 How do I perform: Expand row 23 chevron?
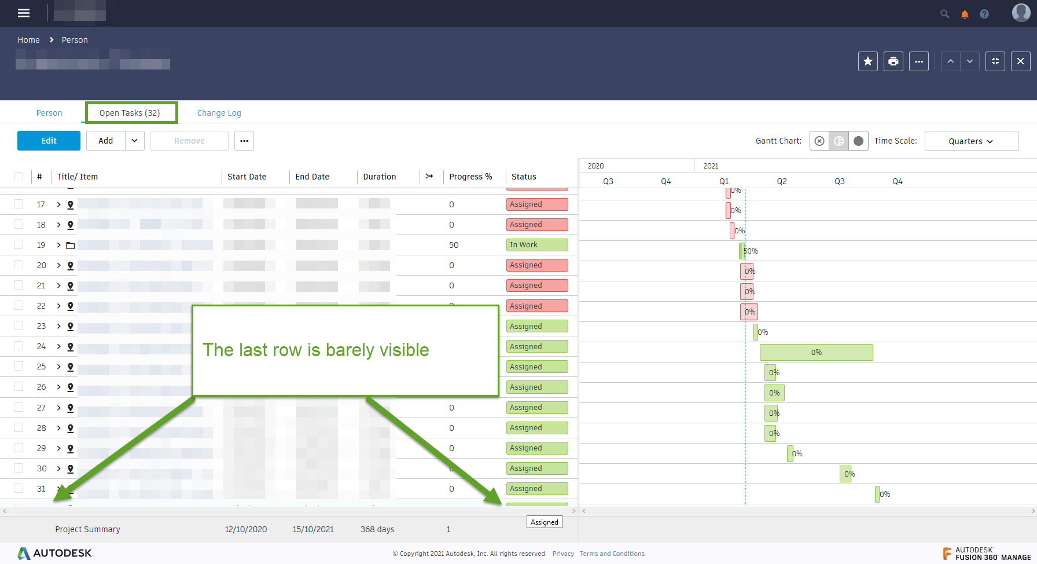58,326
